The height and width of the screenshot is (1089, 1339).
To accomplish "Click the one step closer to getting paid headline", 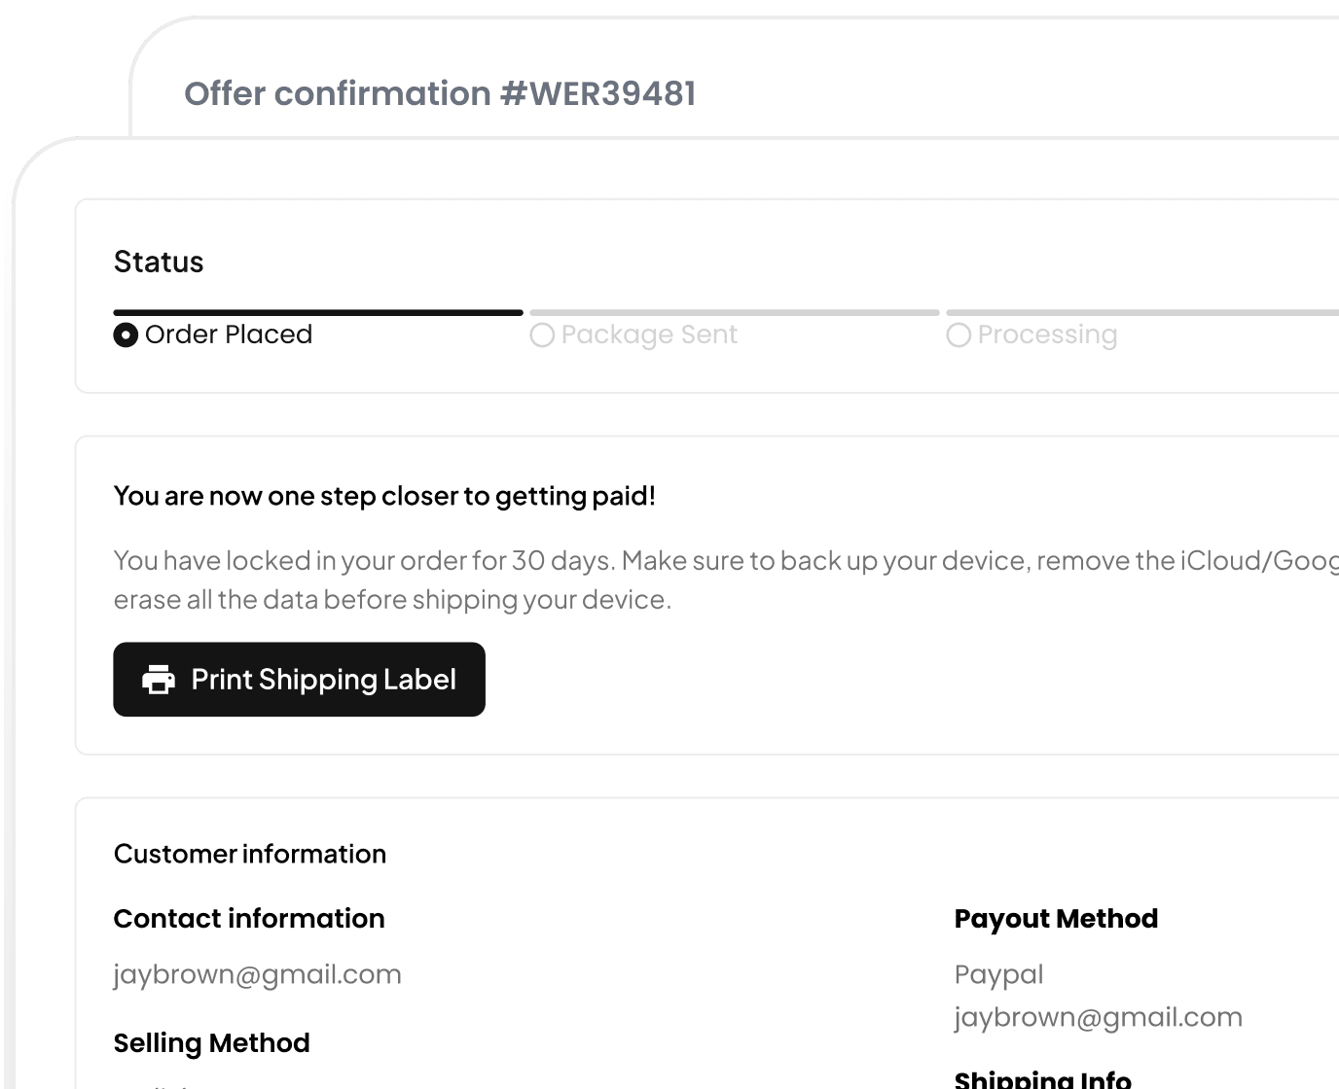I will pos(384,496).
